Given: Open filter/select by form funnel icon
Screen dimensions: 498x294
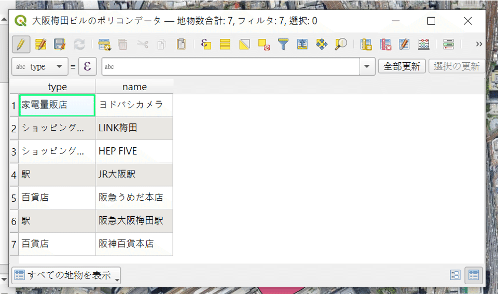Looking at the screenshot, I should coord(283,44).
